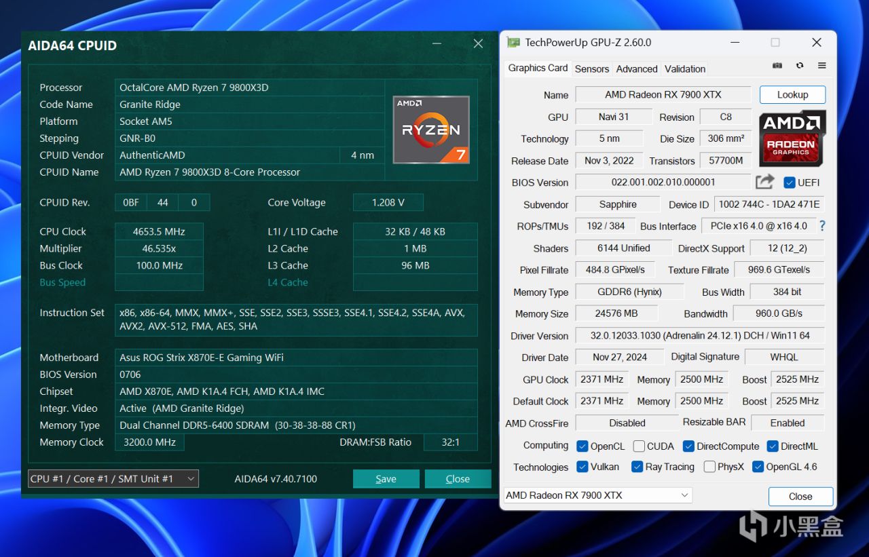Click the Technology value '5 nm'
869x557 pixels.
(609, 138)
